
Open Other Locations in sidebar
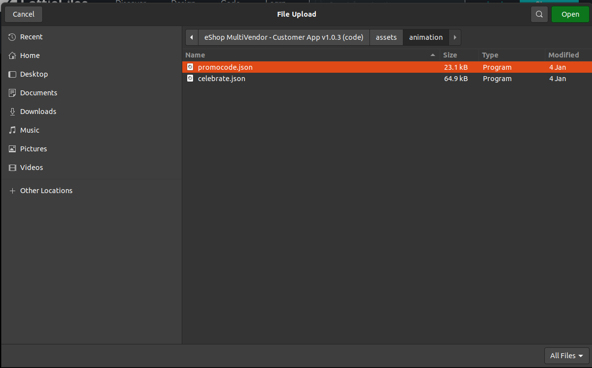46,191
